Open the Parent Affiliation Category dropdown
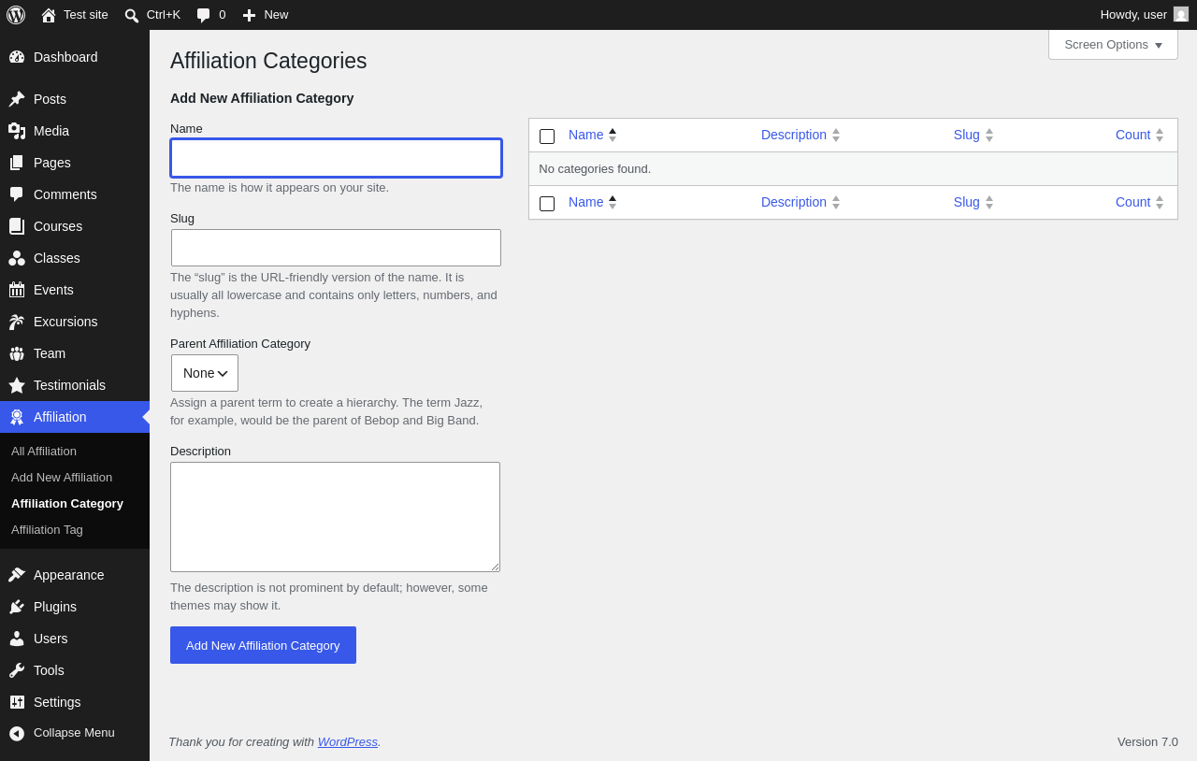 (x=205, y=373)
